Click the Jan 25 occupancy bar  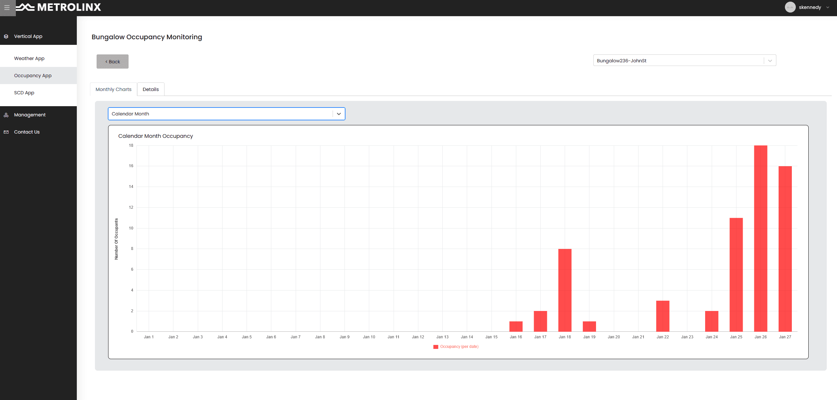click(736, 275)
